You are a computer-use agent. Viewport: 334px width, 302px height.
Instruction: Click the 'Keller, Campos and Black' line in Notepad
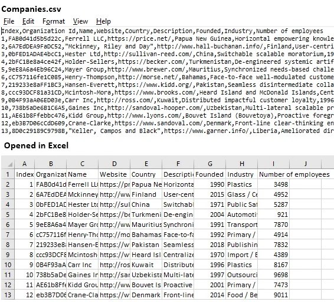(x=168, y=131)
